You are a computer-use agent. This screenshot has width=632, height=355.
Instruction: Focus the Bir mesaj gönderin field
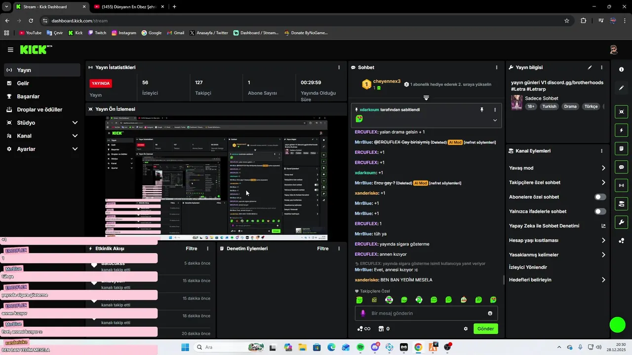tap(426, 313)
